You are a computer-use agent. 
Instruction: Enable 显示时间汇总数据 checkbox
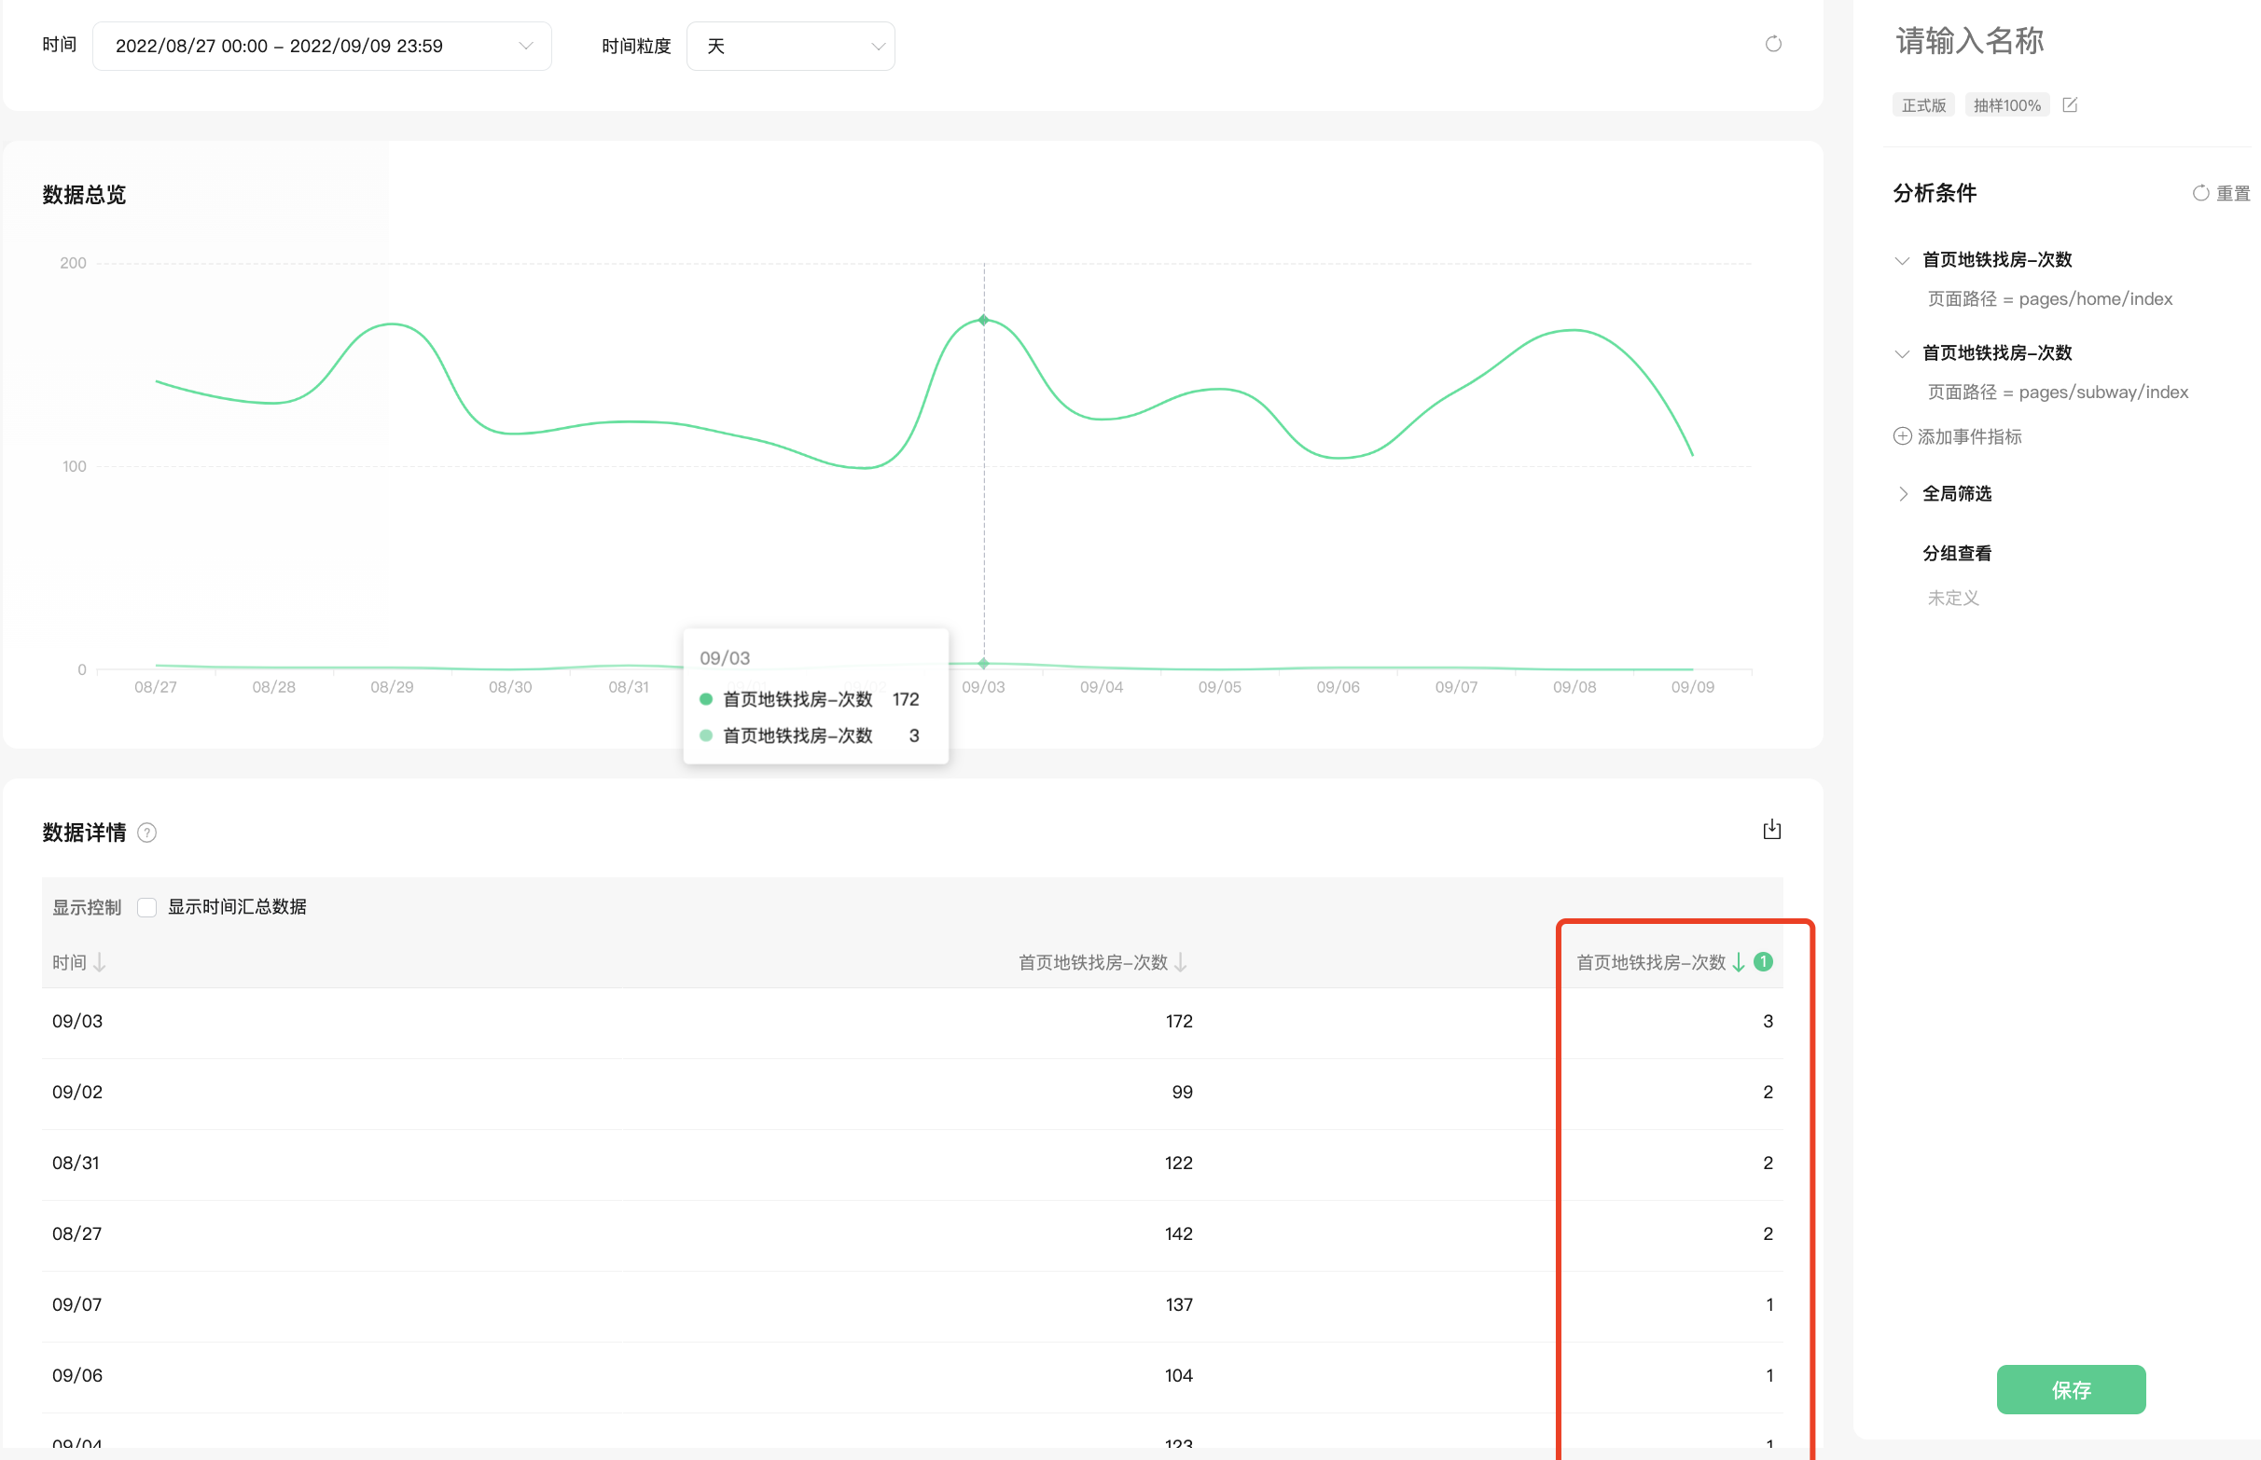pyautogui.click(x=147, y=907)
